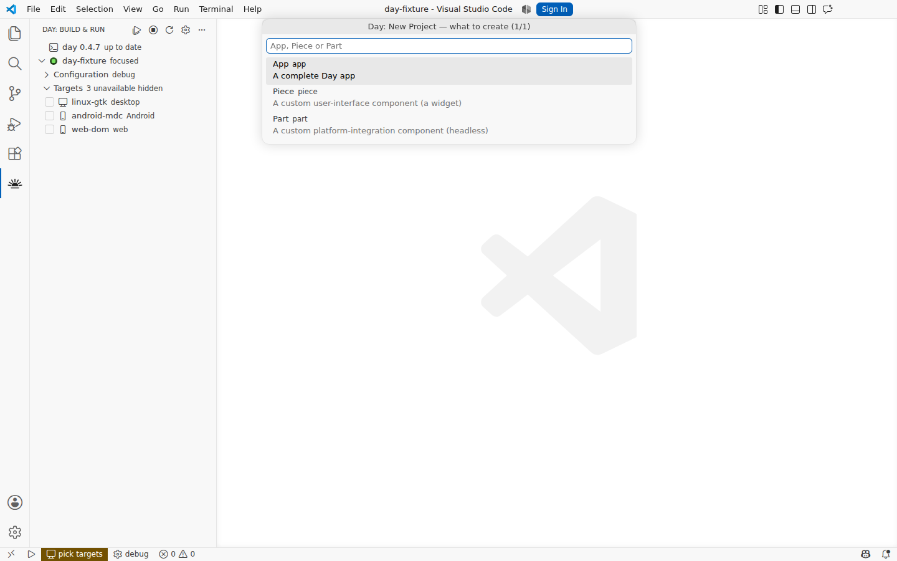
Task: Open the Search view in activity bar
Action: (x=15, y=64)
